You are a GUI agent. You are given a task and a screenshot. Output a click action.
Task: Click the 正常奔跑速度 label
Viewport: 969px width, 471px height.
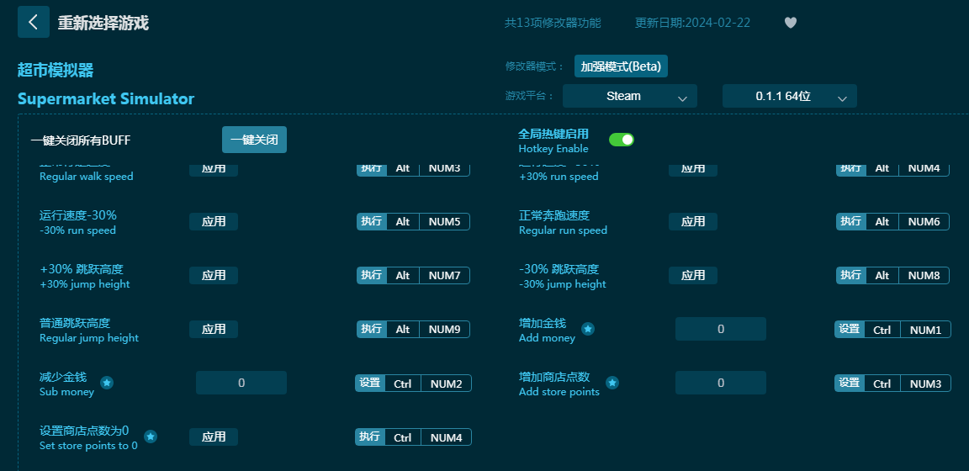point(554,215)
